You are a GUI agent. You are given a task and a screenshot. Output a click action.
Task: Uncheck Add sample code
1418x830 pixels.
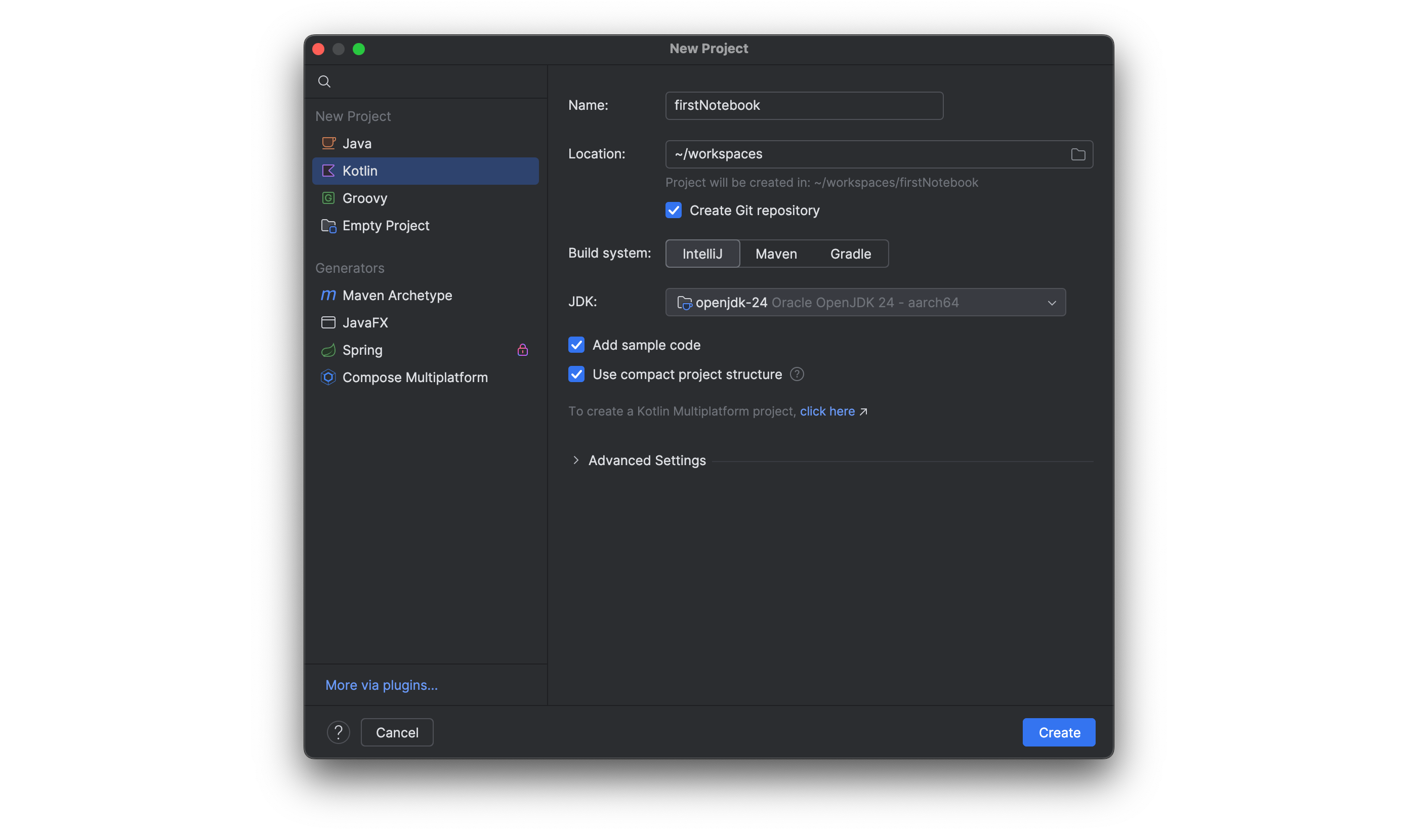click(x=576, y=345)
